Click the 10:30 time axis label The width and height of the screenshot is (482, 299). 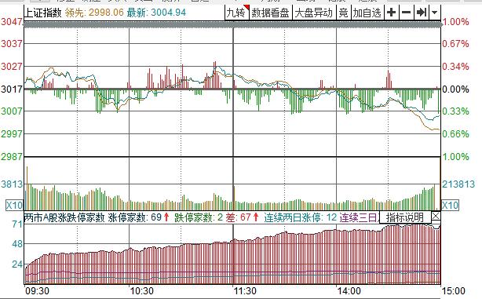point(142,290)
